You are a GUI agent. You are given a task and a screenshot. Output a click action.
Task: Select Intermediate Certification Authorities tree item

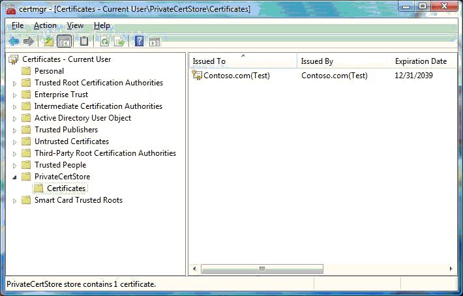pyautogui.click(x=98, y=106)
